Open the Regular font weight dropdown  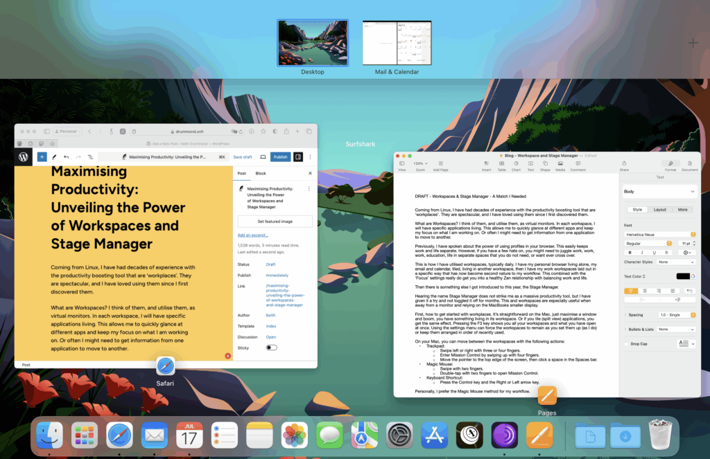(648, 243)
